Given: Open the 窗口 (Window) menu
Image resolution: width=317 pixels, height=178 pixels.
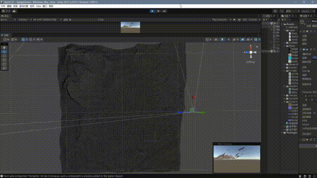Looking at the screenshot, I should [x=45, y=6].
